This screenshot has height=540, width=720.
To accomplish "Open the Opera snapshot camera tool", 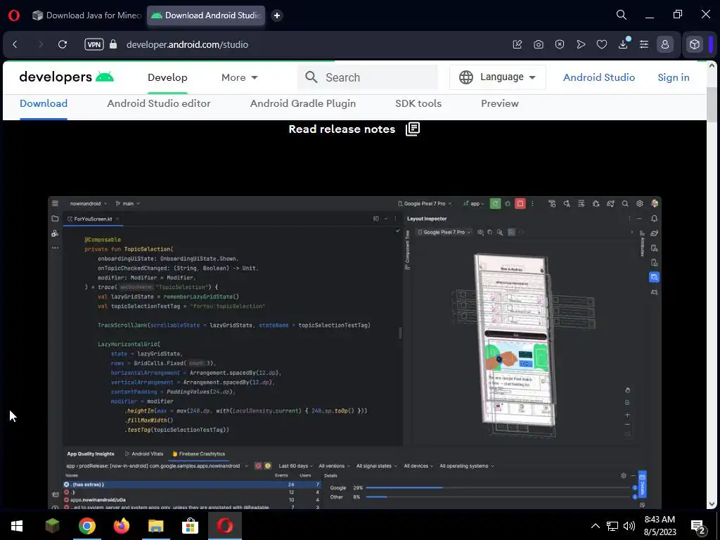I will (x=539, y=44).
